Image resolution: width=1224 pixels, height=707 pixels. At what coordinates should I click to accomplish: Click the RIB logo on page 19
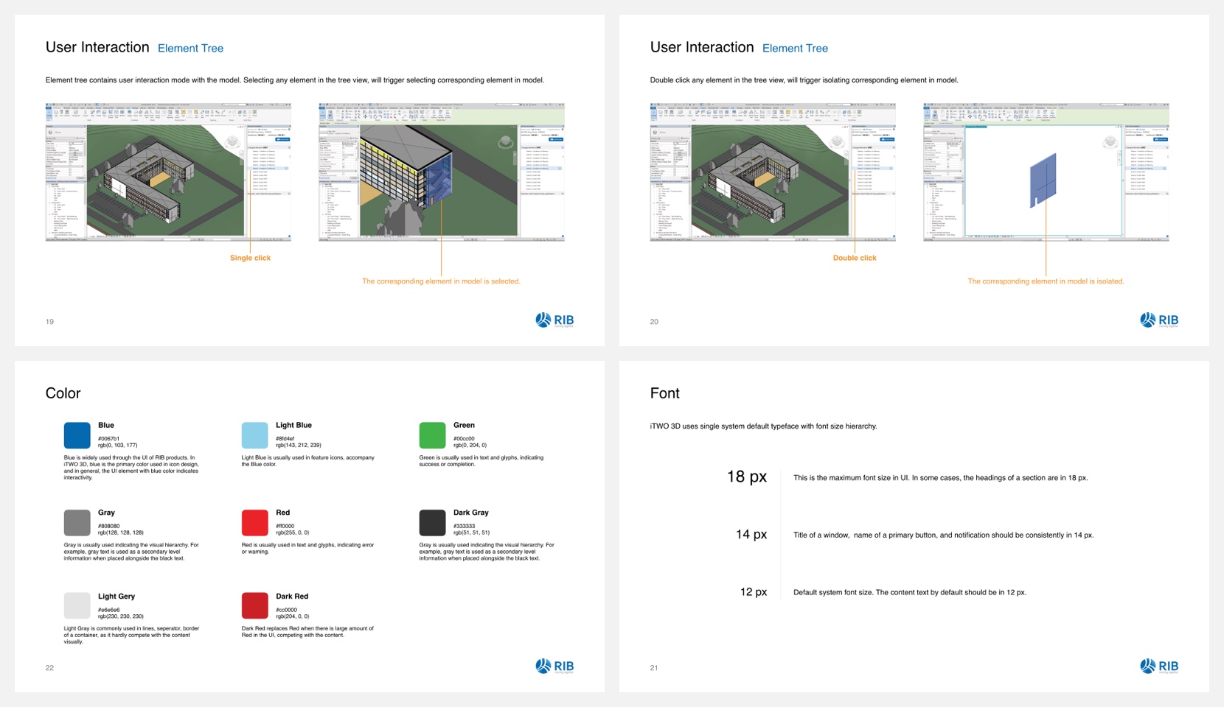(554, 320)
